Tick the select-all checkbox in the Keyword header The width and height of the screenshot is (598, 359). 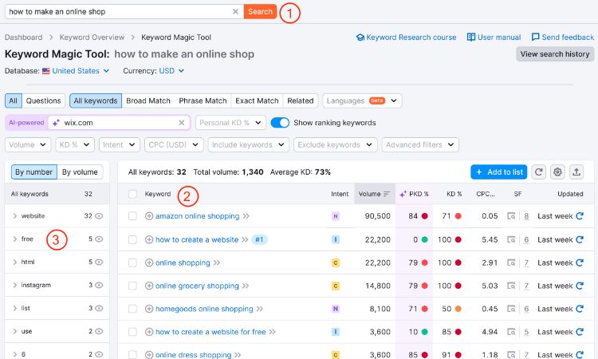[132, 194]
